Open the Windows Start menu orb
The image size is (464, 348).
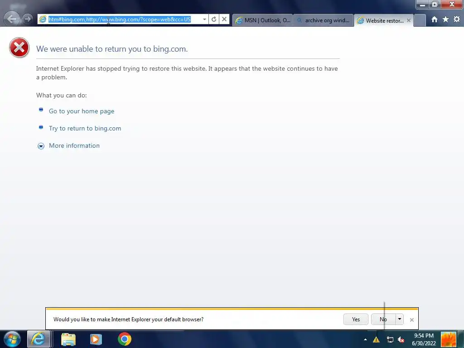[x=12, y=339]
